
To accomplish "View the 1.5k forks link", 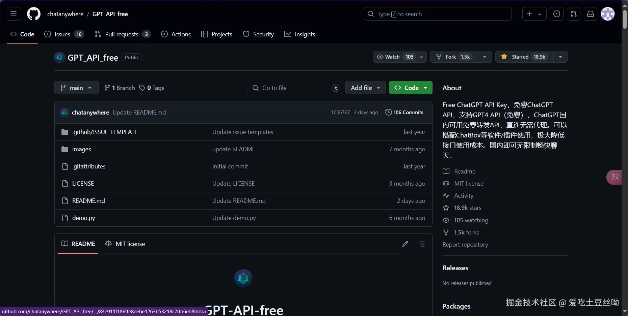I will (x=461, y=232).
